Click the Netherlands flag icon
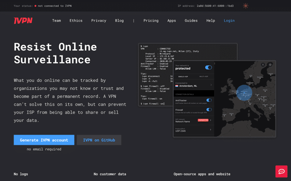Screen dimensions: 291x181 (177, 86)
